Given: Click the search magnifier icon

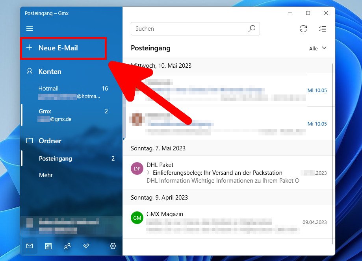Looking at the screenshot, I should coord(252,29).
